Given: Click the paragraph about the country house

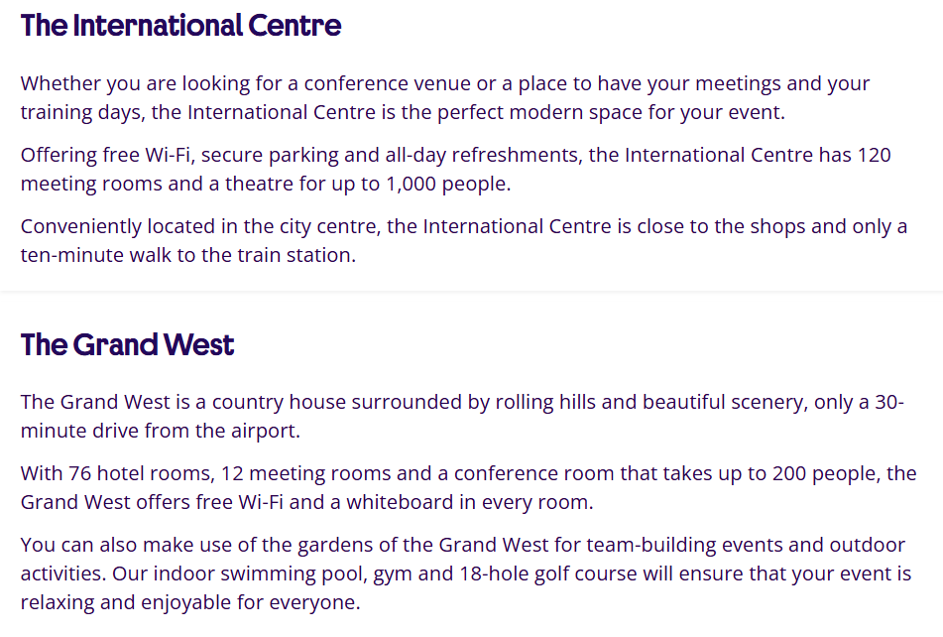Looking at the screenshot, I should coord(462,416).
